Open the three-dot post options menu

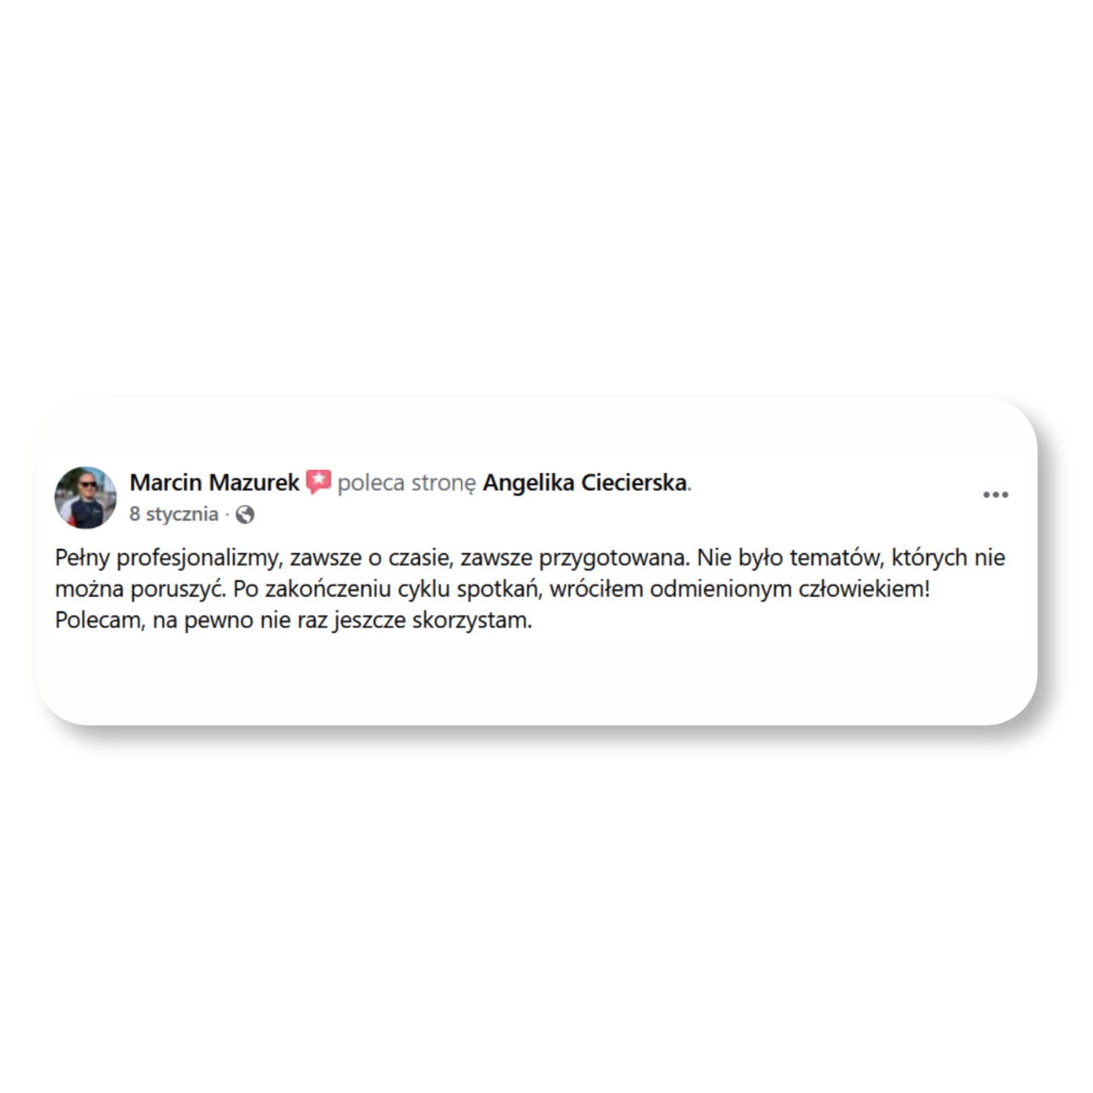coord(995,495)
